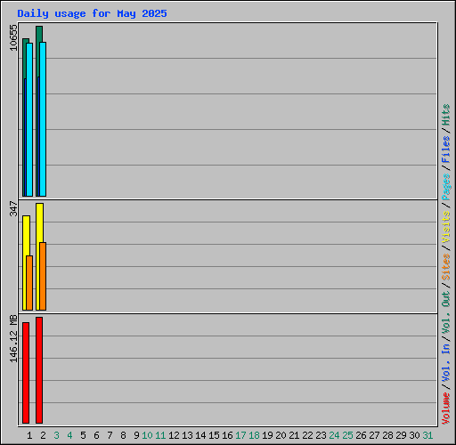
Task: Click the orange Sites bar for day 2
Action: (x=43, y=276)
